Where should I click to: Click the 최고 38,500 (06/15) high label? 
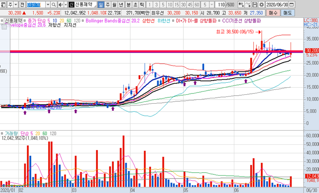(235, 32)
